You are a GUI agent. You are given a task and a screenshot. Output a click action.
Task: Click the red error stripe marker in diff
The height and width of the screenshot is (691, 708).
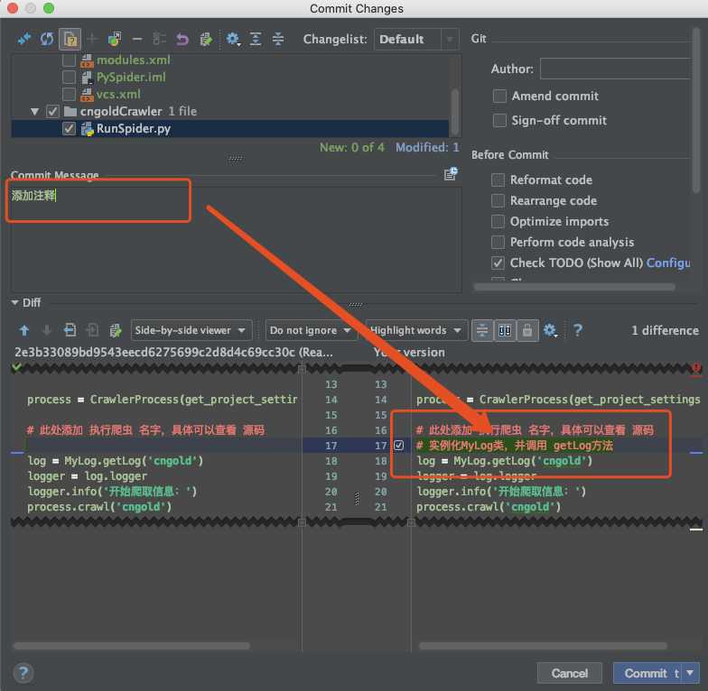point(696,368)
